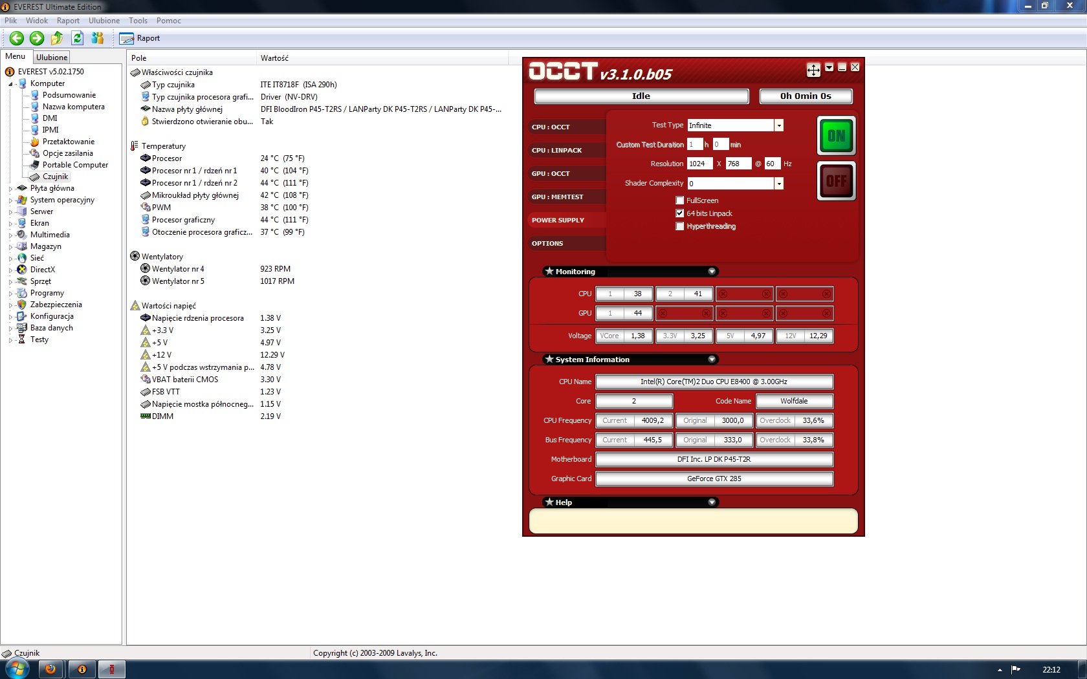Screen dimensions: 1087x679
Task: Toggle the FullScreen checkbox in OCCT
Action: [679, 200]
